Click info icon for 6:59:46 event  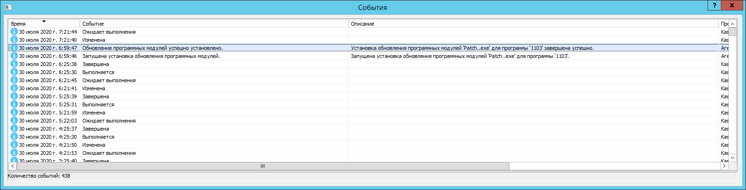[14, 56]
